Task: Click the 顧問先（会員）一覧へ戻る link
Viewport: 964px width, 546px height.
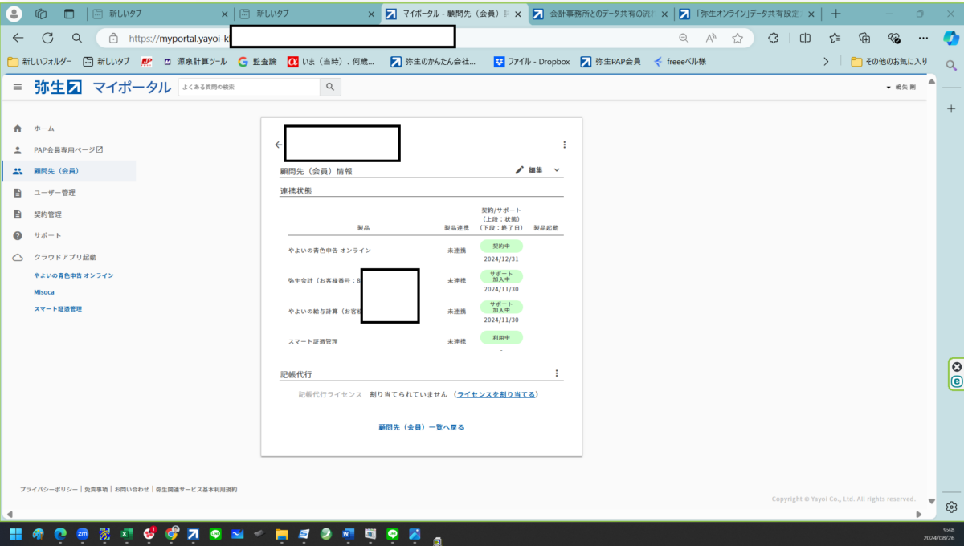Action: tap(421, 427)
